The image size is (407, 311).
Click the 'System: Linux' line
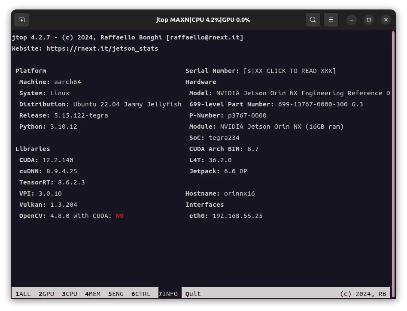(44, 93)
